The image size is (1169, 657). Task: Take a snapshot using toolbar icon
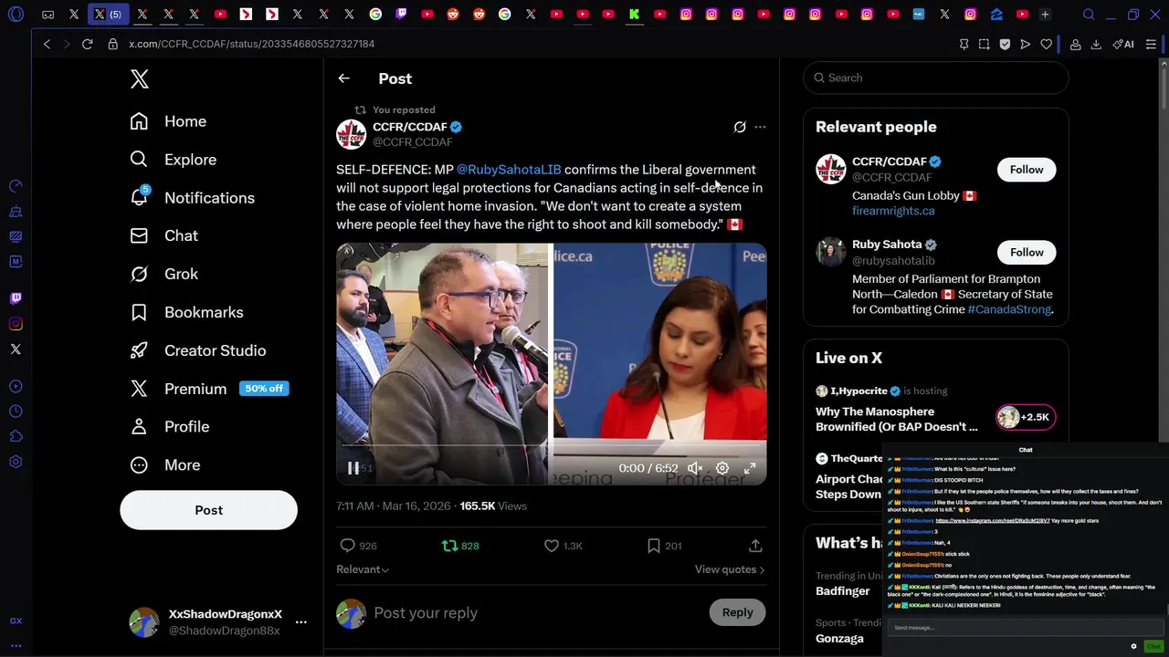click(984, 44)
